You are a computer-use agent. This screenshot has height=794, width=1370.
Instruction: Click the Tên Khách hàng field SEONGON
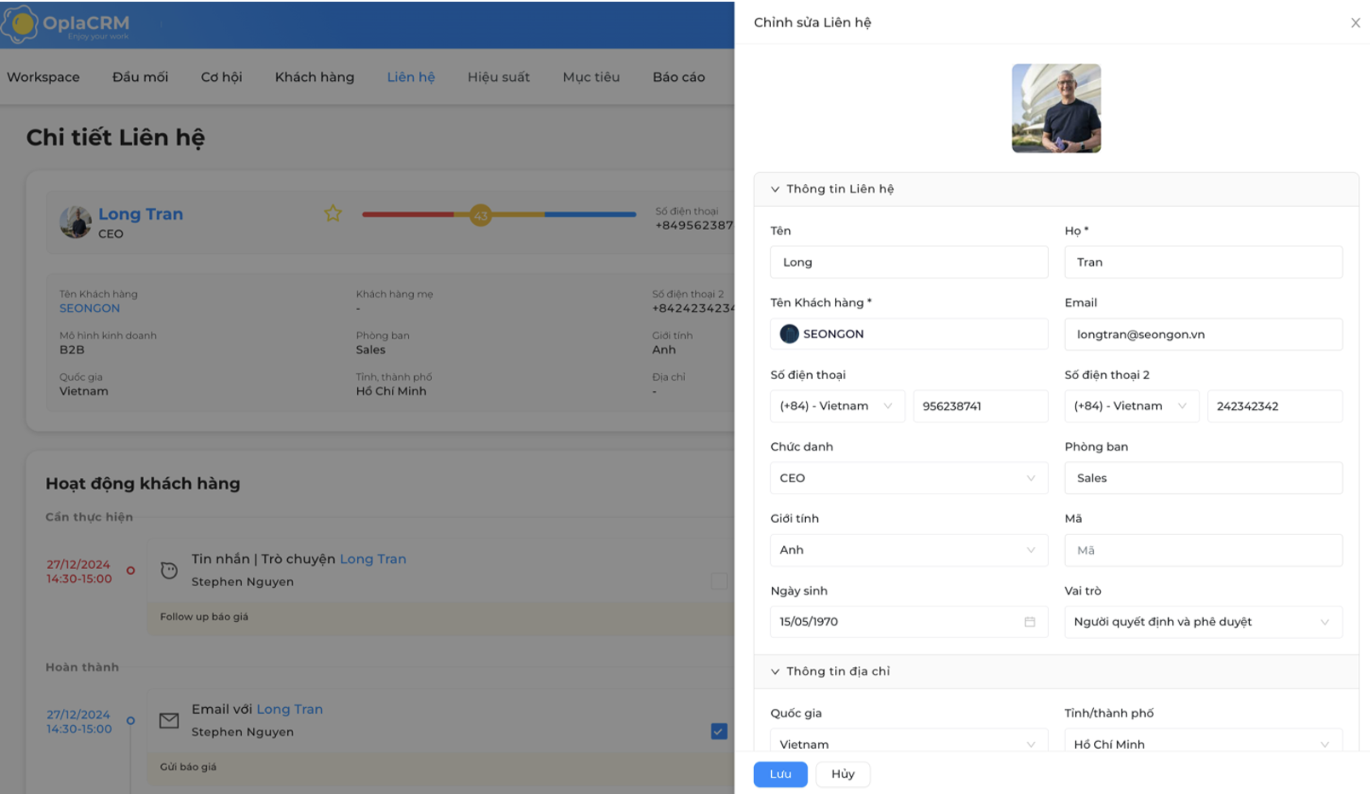pyautogui.click(x=909, y=334)
